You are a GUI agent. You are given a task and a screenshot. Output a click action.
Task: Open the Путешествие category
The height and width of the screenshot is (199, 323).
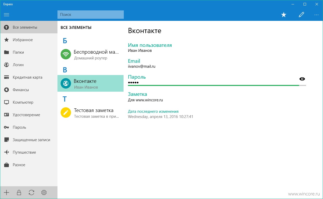(x=29, y=152)
